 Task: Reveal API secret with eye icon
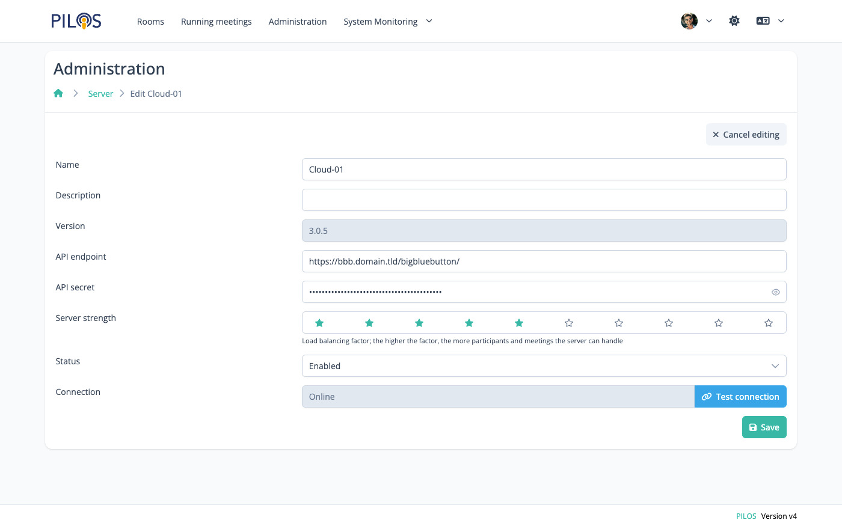tap(776, 292)
